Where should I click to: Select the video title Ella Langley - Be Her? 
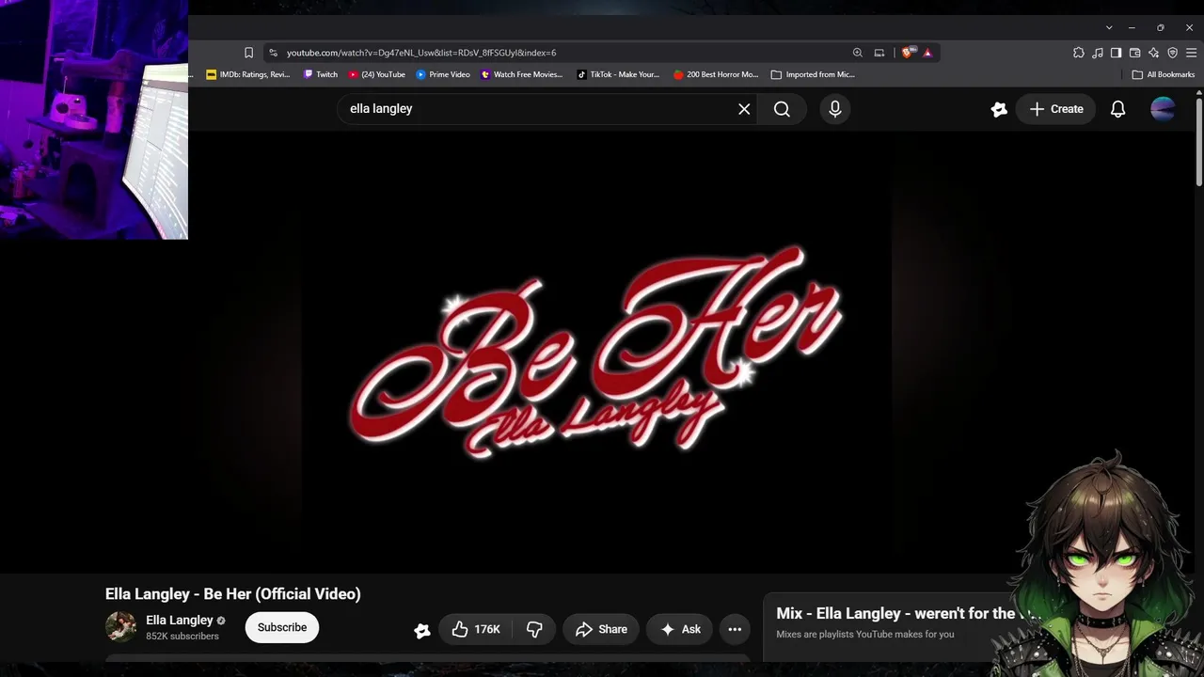click(x=233, y=593)
